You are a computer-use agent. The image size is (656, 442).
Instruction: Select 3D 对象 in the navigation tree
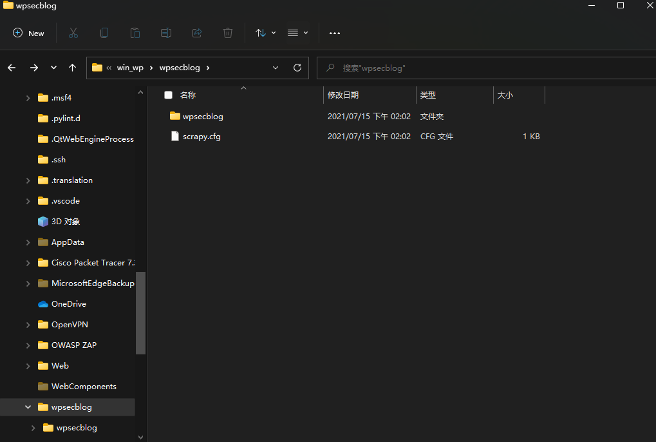pos(66,222)
